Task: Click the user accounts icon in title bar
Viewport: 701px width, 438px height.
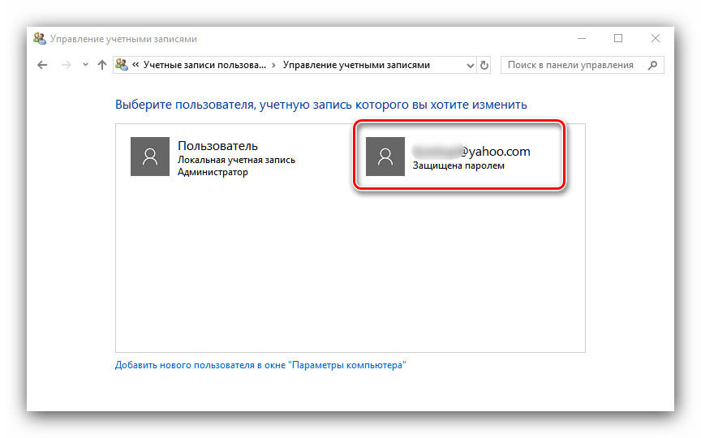Action: pyautogui.click(x=40, y=39)
